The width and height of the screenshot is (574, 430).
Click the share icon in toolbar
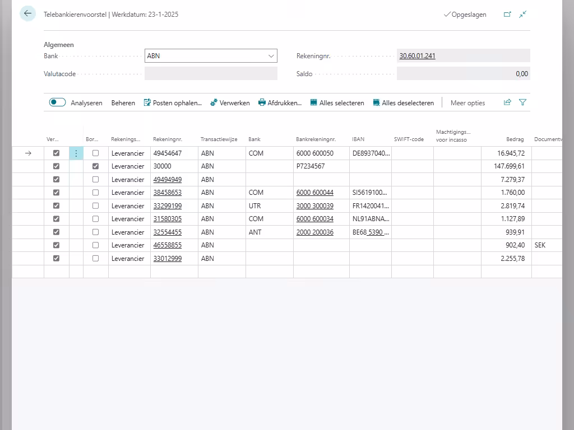pyautogui.click(x=507, y=102)
